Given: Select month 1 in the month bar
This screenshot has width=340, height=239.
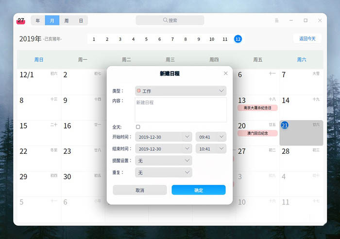Looking at the screenshot, I should (94, 39).
